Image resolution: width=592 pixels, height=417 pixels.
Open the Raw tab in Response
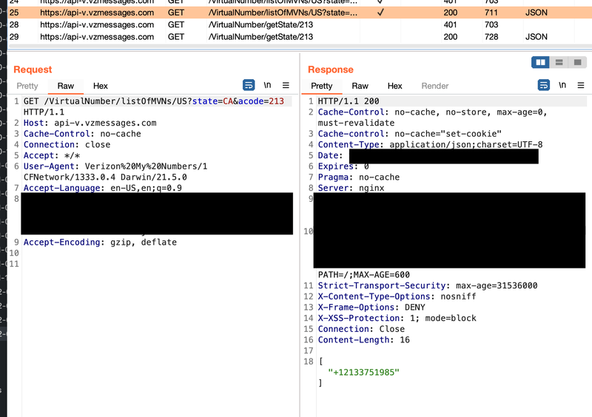[360, 86]
